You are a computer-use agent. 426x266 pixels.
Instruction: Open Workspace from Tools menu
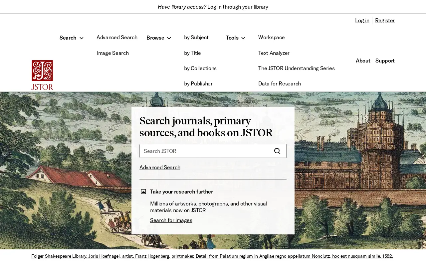(x=272, y=38)
